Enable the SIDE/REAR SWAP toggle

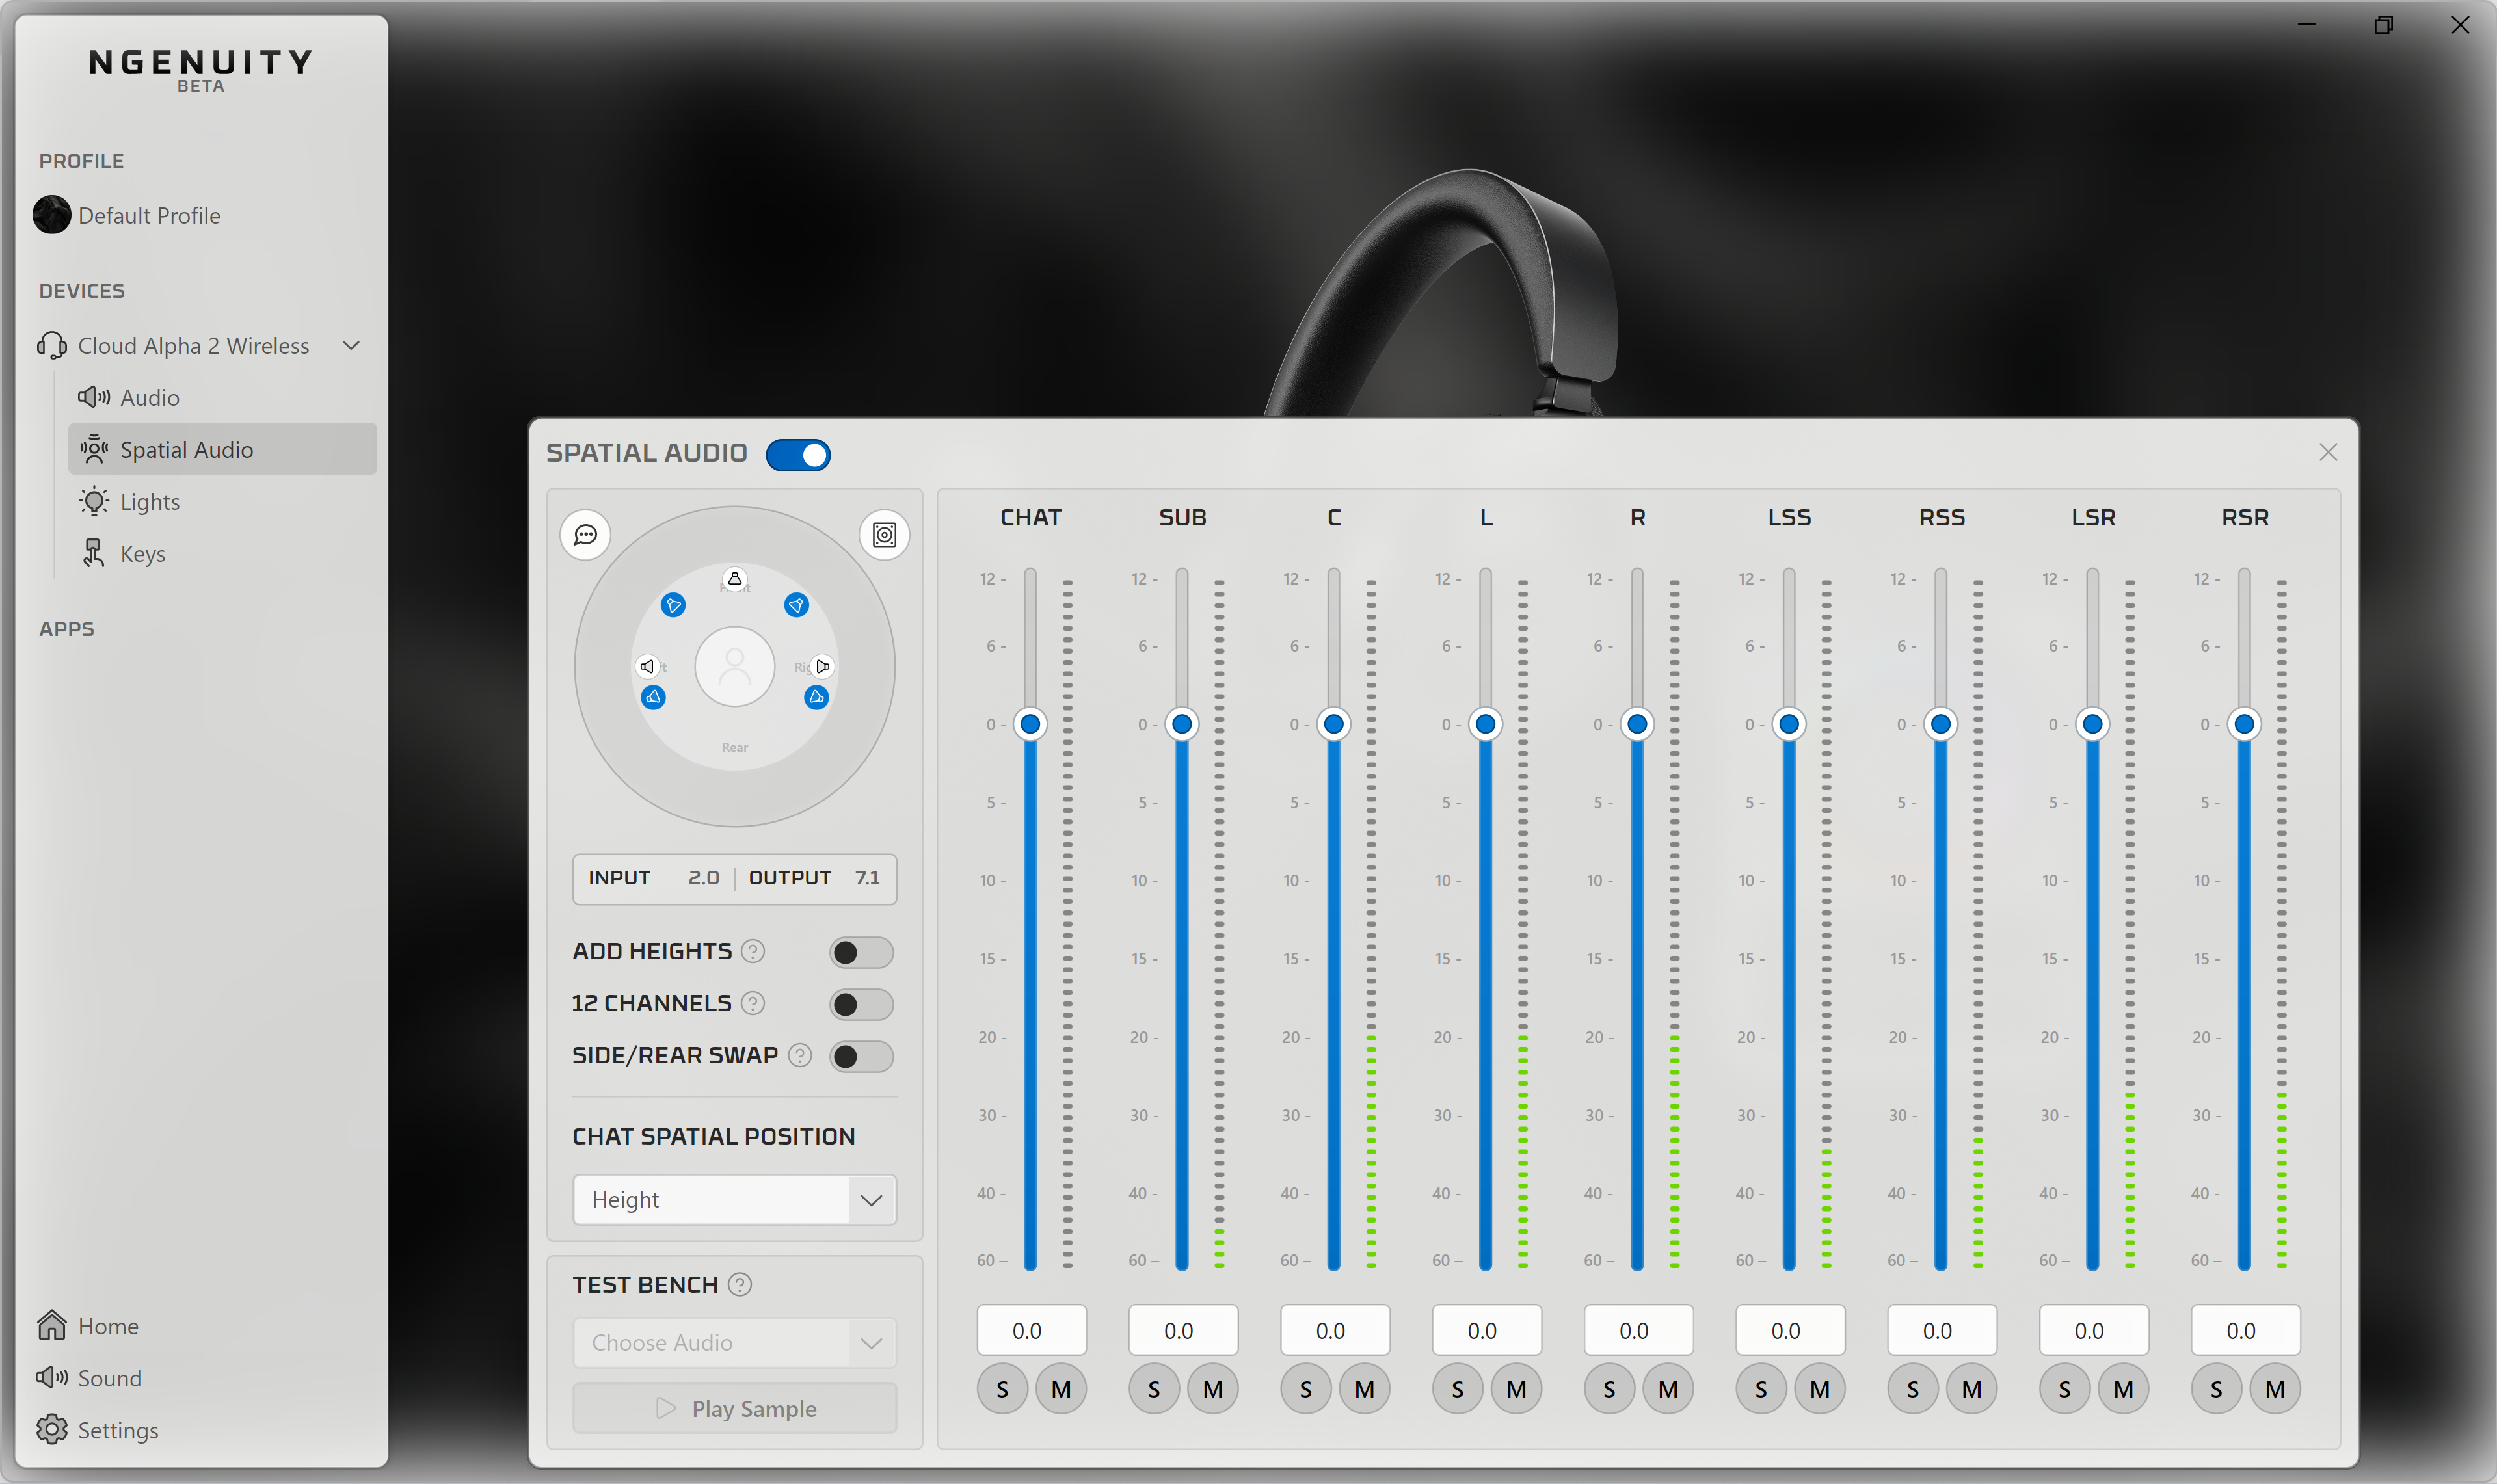pyautogui.click(x=861, y=1056)
